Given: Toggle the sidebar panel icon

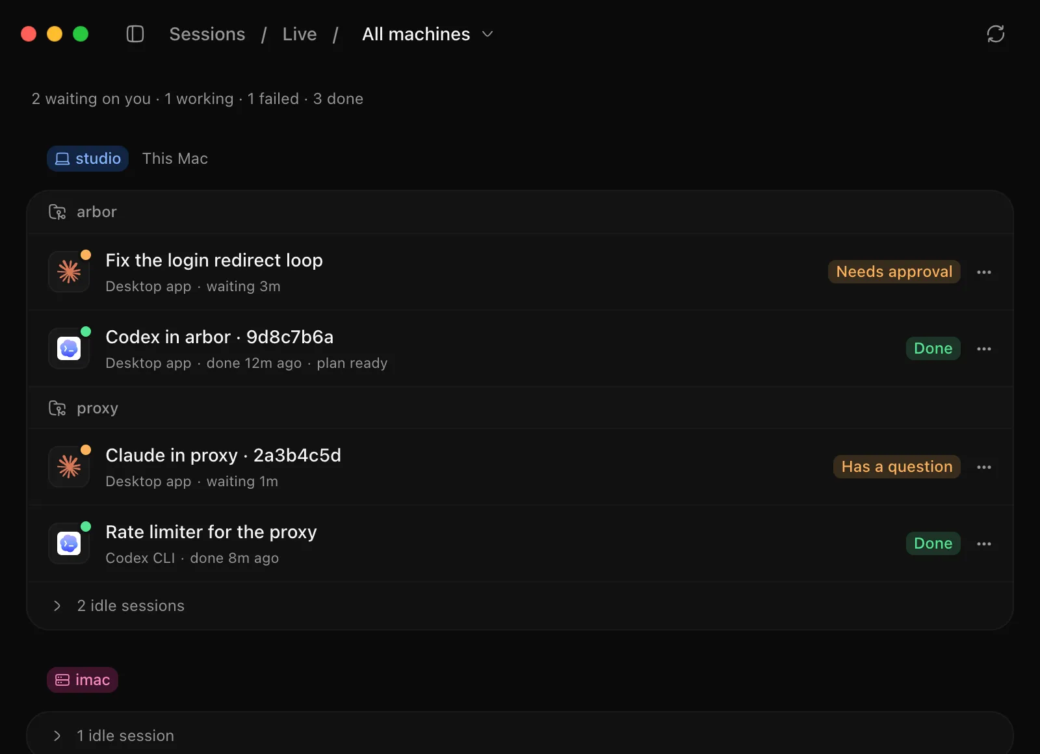Looking at the screenshot, I should point(135,34).
